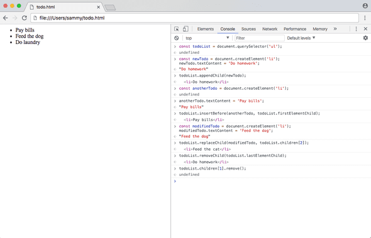Clear the console with the clear icon
The image size is (371, 238).
pos(177,38)
